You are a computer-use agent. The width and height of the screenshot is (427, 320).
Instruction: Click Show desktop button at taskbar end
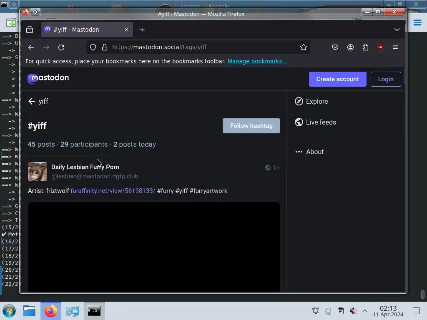click(x=416, y=311)
